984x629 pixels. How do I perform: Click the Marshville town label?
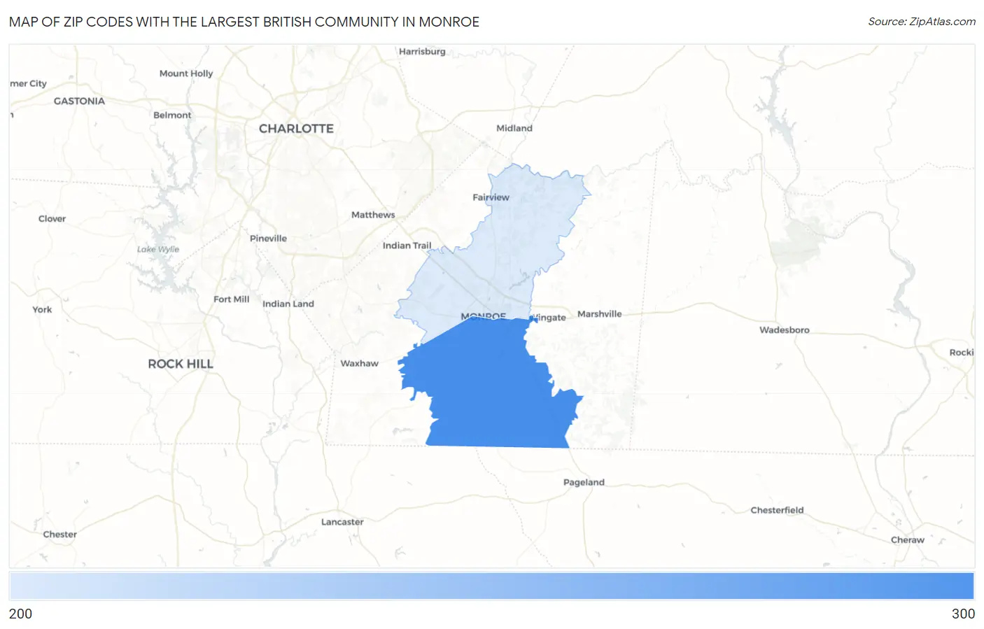point(599,314)
